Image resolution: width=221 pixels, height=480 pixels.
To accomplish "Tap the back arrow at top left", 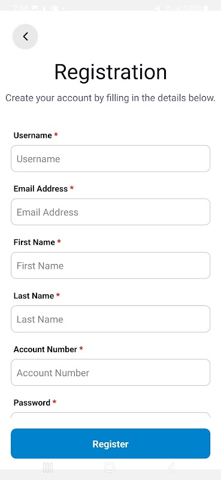I will [x=25, y=37].
